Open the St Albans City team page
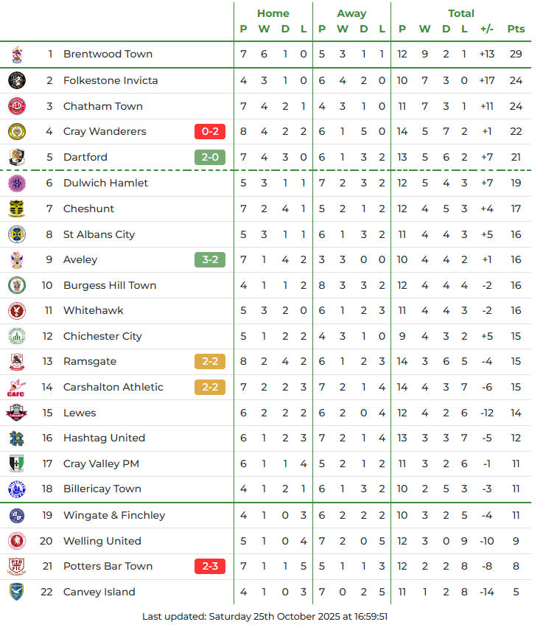Screen dimensions: 543x633 [99, 234]
